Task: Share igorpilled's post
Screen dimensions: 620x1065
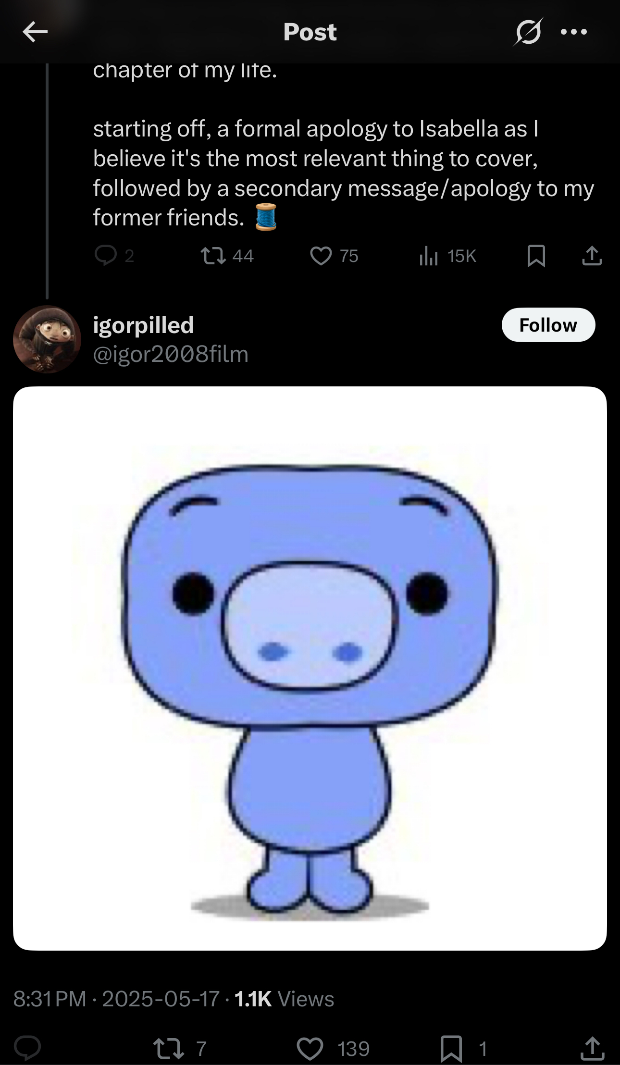Action: coord(592,1048)
